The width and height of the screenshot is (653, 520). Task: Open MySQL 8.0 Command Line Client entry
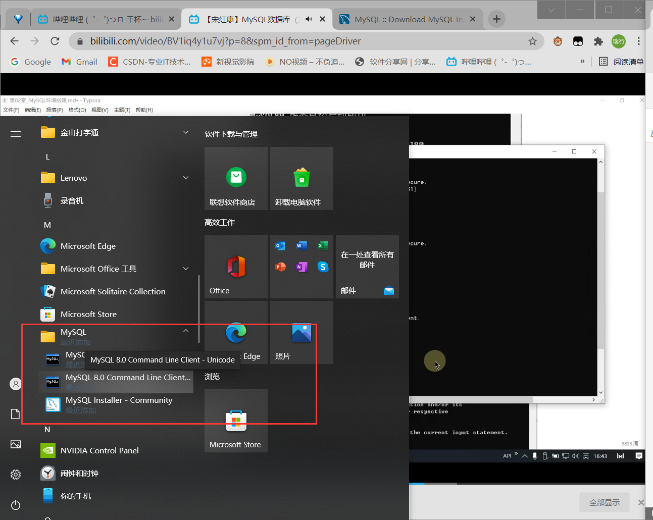[x=116, y=382]
